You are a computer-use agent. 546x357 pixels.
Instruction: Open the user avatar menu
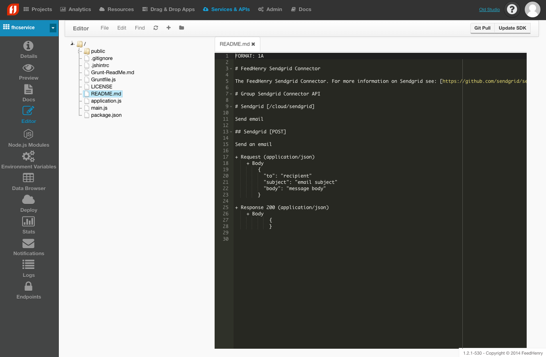coord(533,10)
